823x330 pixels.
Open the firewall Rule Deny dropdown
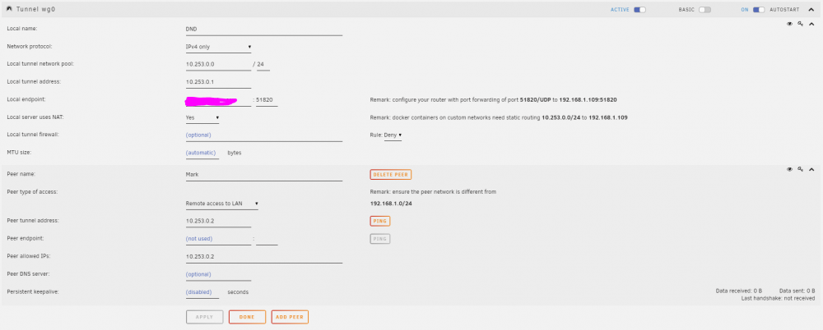pos(393,135)
